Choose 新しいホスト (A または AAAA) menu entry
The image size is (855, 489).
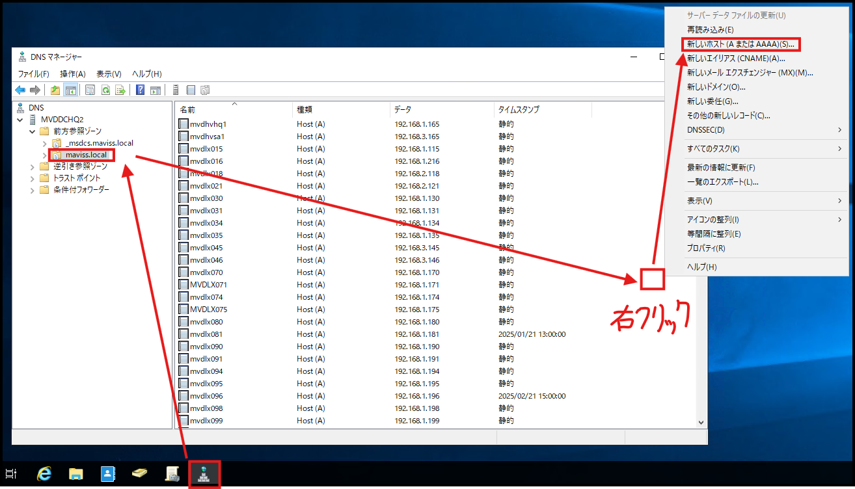[x=740, y=44]
